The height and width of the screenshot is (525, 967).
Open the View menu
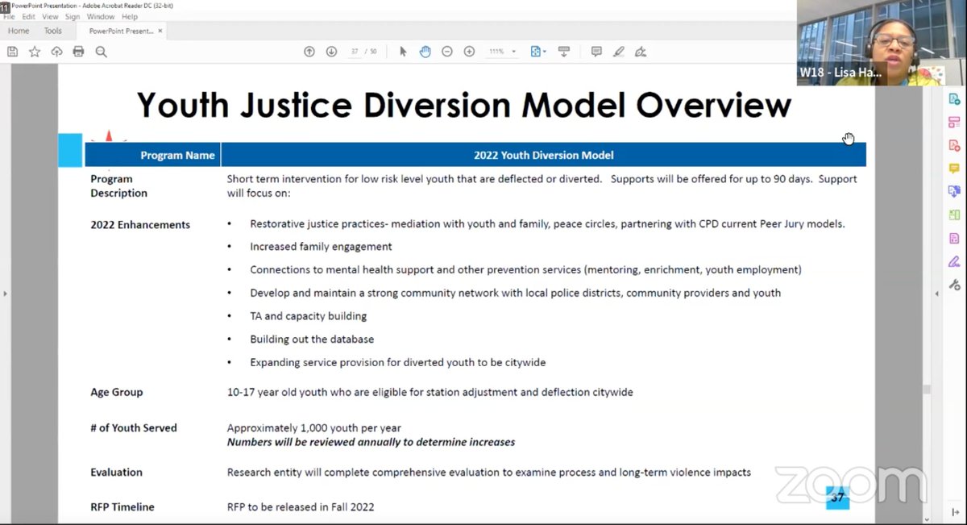coord(50,17)
